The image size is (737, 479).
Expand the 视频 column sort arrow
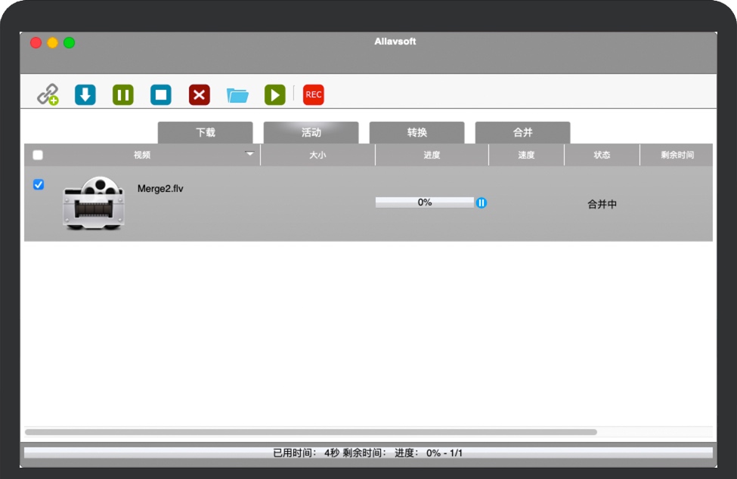tap(250, 154)
